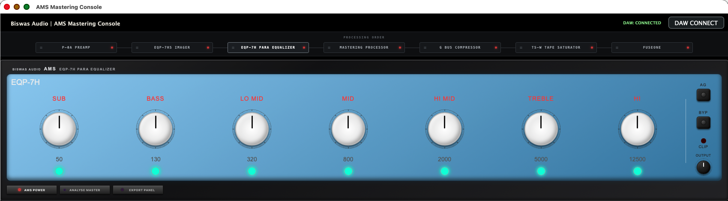Grab the P-0A PREAMP drag handle icon
The image size is (728, 201).
click(x=41, y=47)
